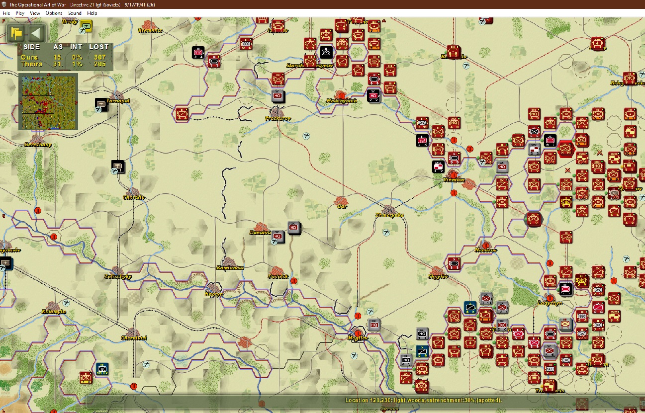This screenshot has height=413, width=645.
Task: Select the upper gray HQ counter near Dunaivtsi
Action: click(x=293, y=227)
